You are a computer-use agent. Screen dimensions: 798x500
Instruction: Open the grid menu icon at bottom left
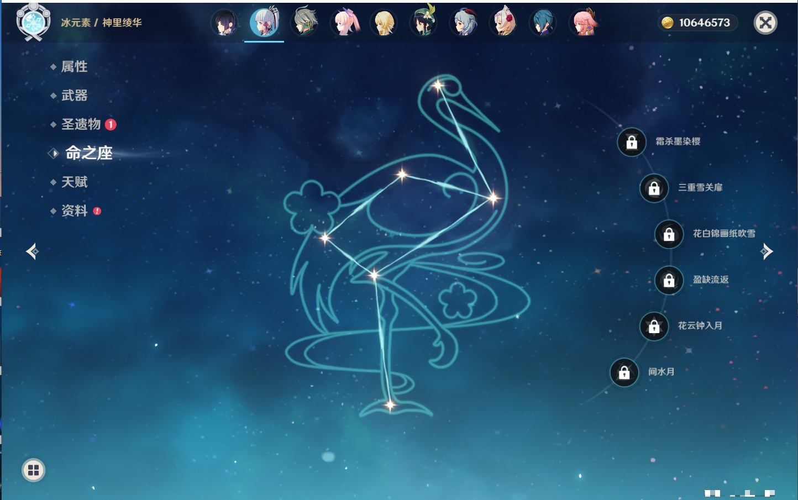[33, 470]
